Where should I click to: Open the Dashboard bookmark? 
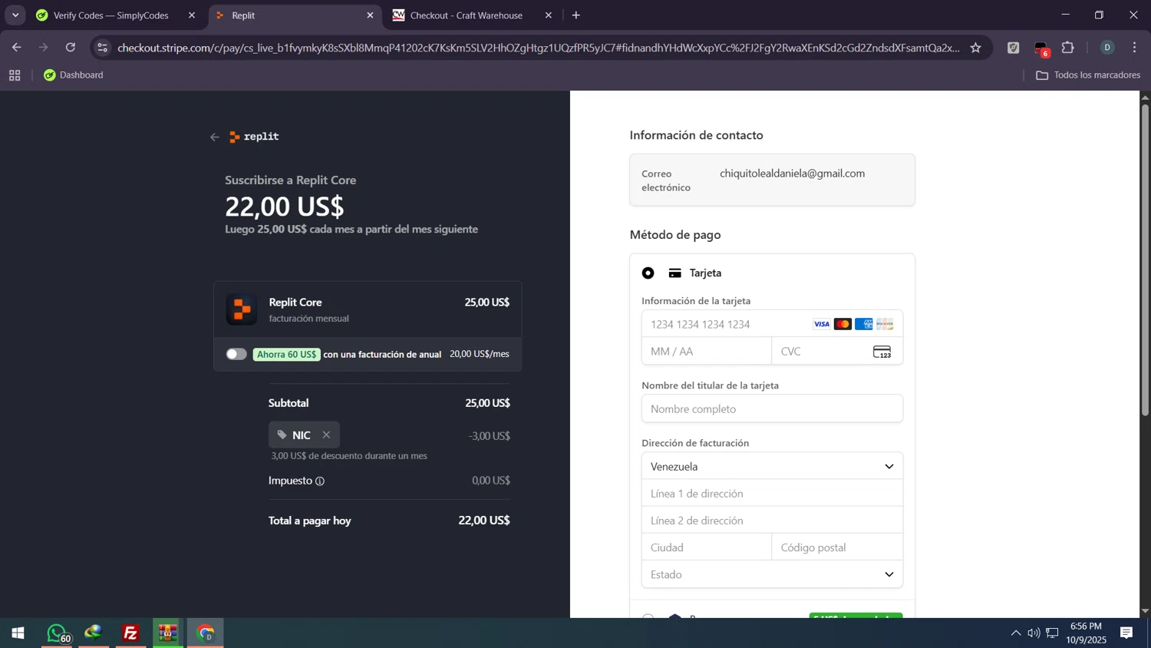point(74,75)
